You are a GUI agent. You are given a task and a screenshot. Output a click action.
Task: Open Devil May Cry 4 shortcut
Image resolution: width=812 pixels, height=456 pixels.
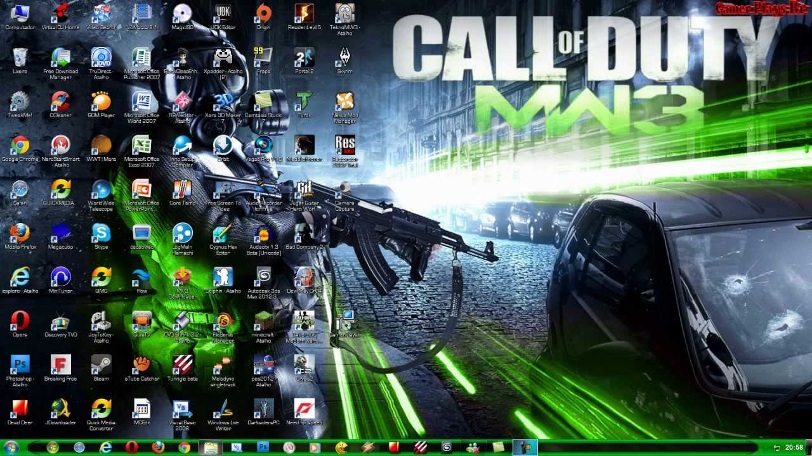coord(304,281)
